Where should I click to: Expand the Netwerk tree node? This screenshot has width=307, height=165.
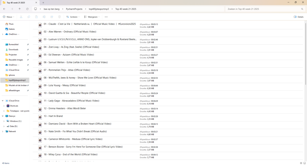point(2,131)
